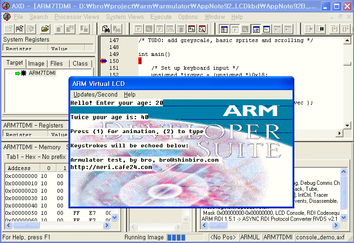Viewport: 354px width, 243px height.
Task: Click the greyed Load Image toolbar icon
Action: 9,29
